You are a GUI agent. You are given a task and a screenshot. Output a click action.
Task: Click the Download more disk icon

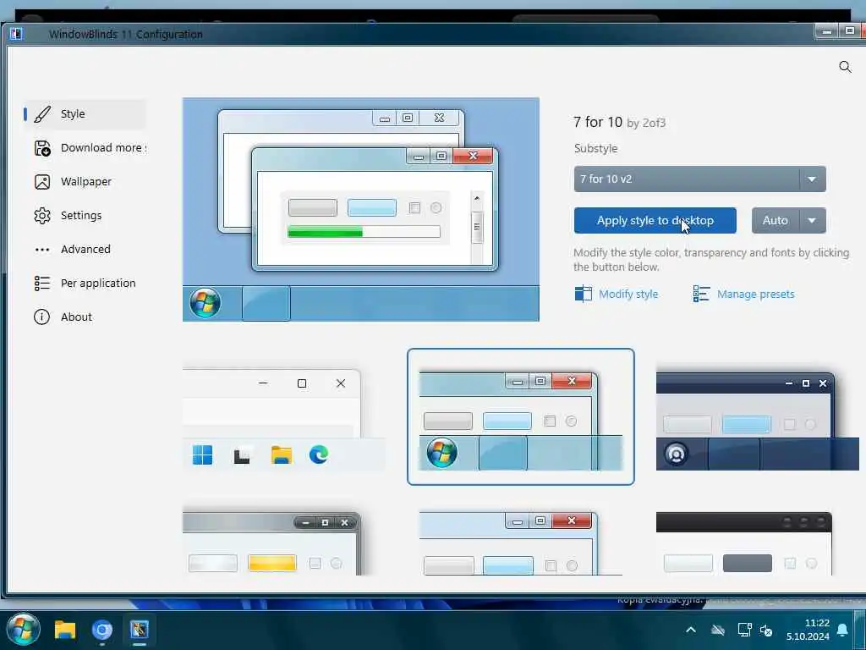point(42,148)
